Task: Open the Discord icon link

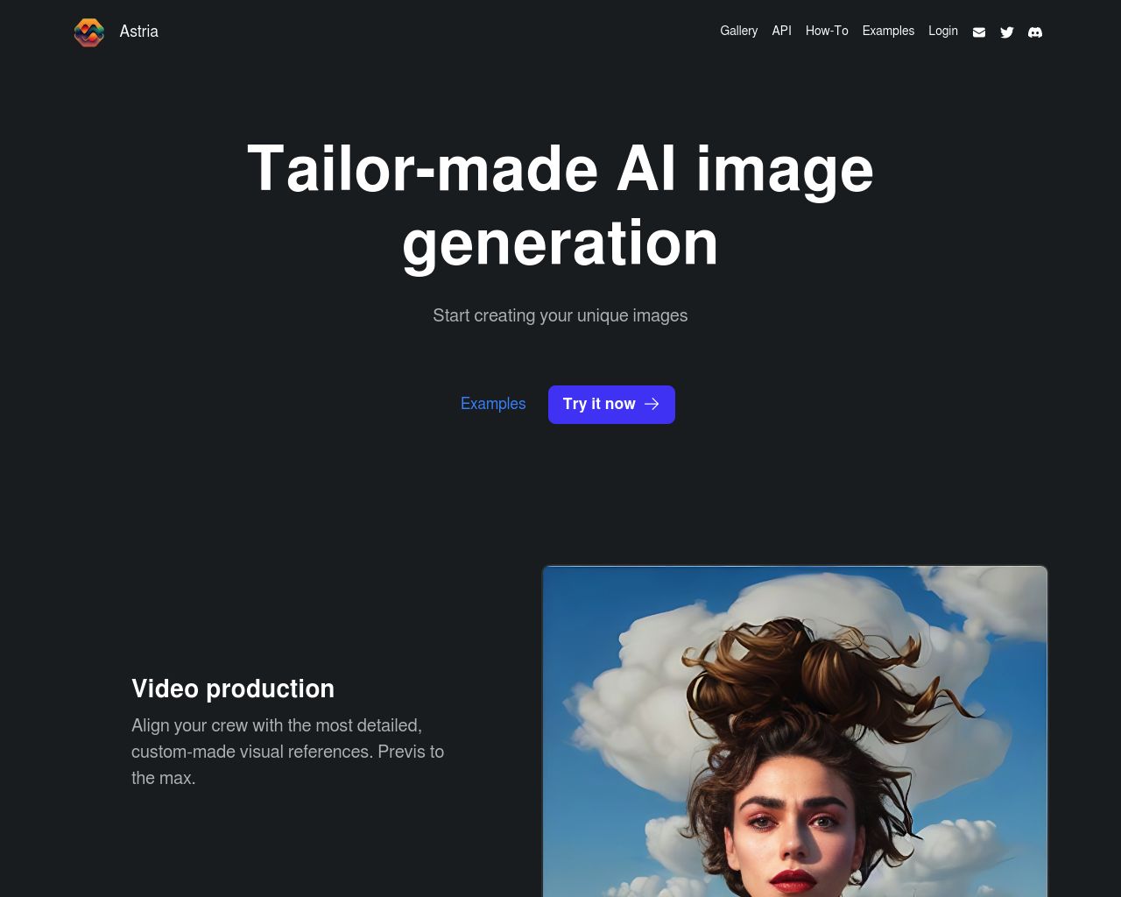Action: [1035, 32]
